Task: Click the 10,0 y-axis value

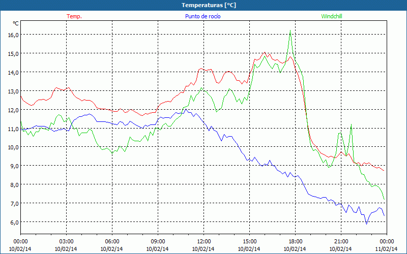Action: point(13,147)
